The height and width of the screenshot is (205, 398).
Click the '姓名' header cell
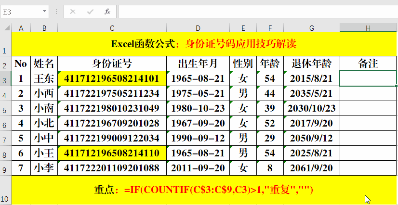[44, 64]
